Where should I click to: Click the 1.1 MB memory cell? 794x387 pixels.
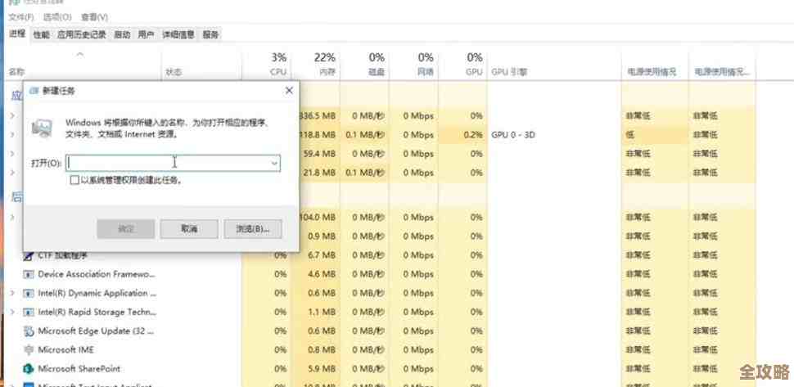click(x=316, y=312)
